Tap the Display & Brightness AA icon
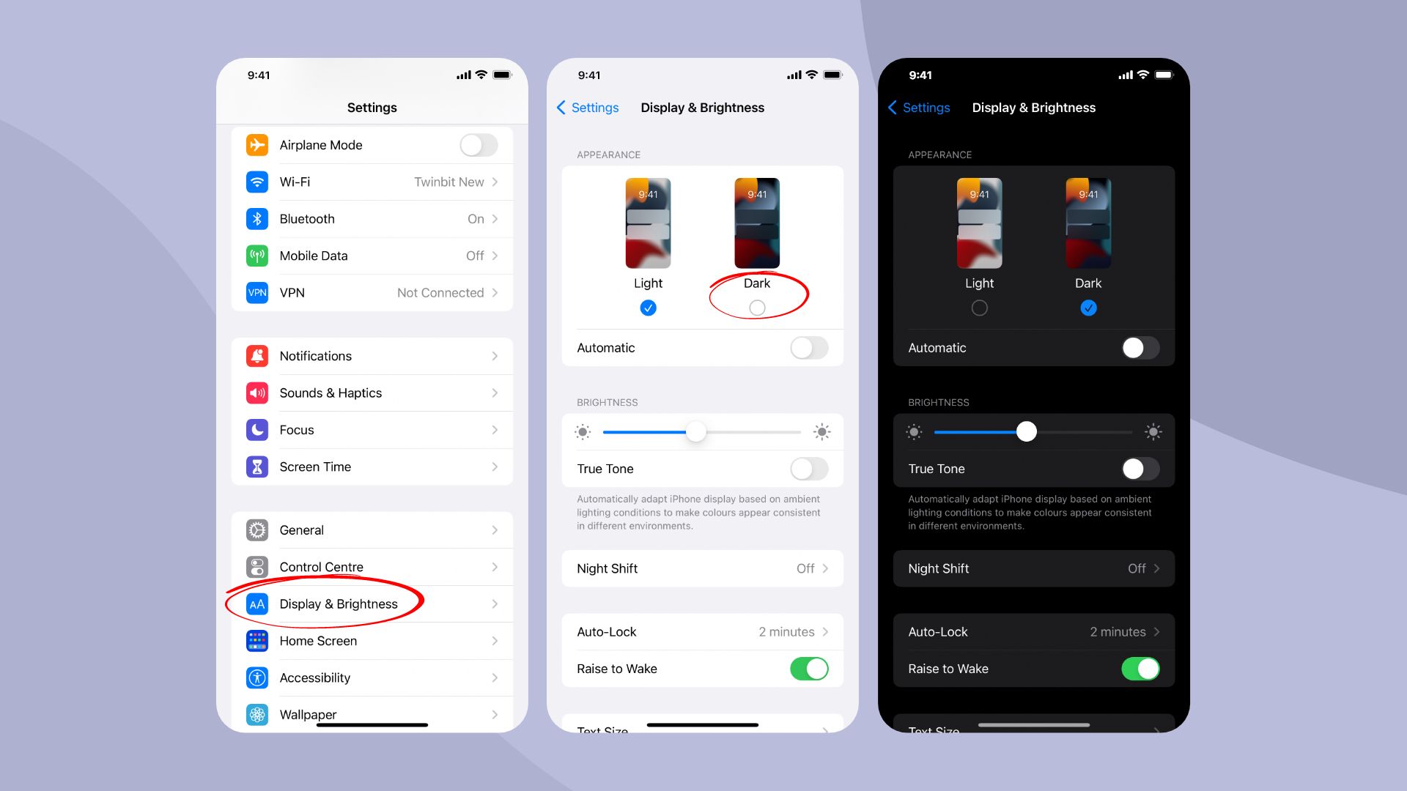Screen dimensions: 1407x791 256,604
